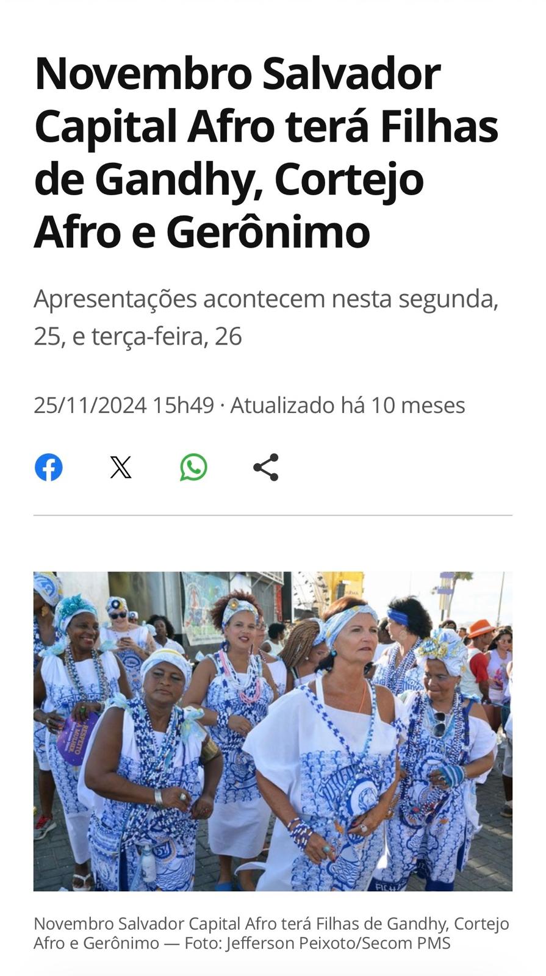Click the subtitle "Apresentações acontecem nesta segunda"

tap(266, 299)
